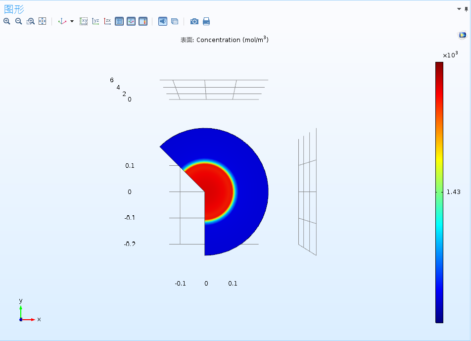Switch to the yz view
471x341 pixels.
click(x=95, y=21)
